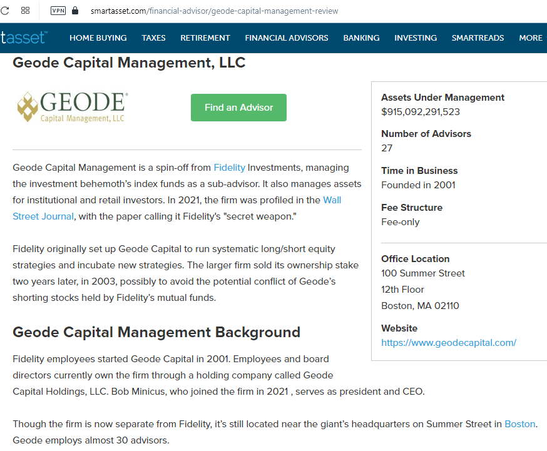
Task: Click the Fee Structure label
Action: coord(412,208)
